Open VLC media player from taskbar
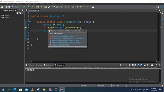Viewport: 164px width, 92px height. (x=33, y=90)
